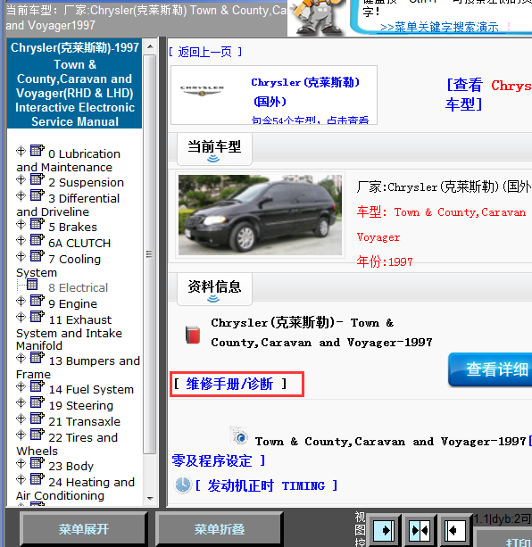Open the 维修手册/诊断 link

click(x=230, y=384)
